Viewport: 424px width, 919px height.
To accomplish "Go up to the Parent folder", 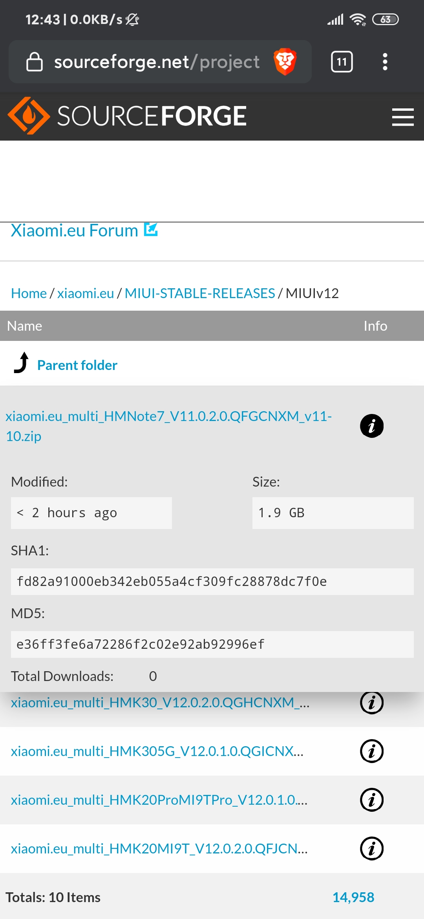I will click(77, 365).
